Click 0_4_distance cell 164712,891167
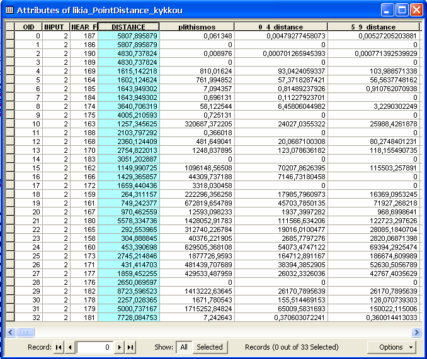Viewport: 427px width, 359px height. tap(281, 256)
